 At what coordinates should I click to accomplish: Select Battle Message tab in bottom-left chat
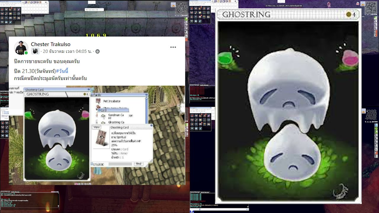[15, 192]
